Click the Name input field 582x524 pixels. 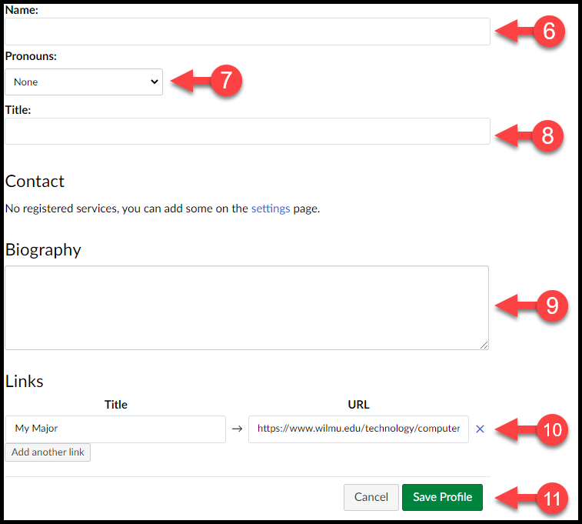248,32
